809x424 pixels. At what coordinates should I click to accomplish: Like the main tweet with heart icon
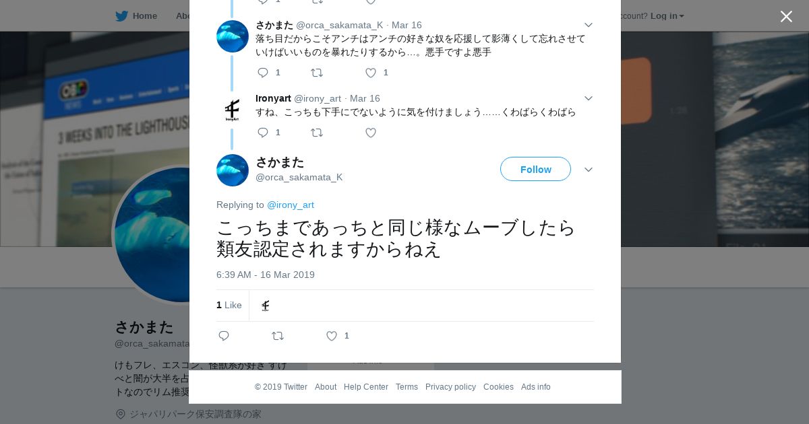(x=332, y=336)
